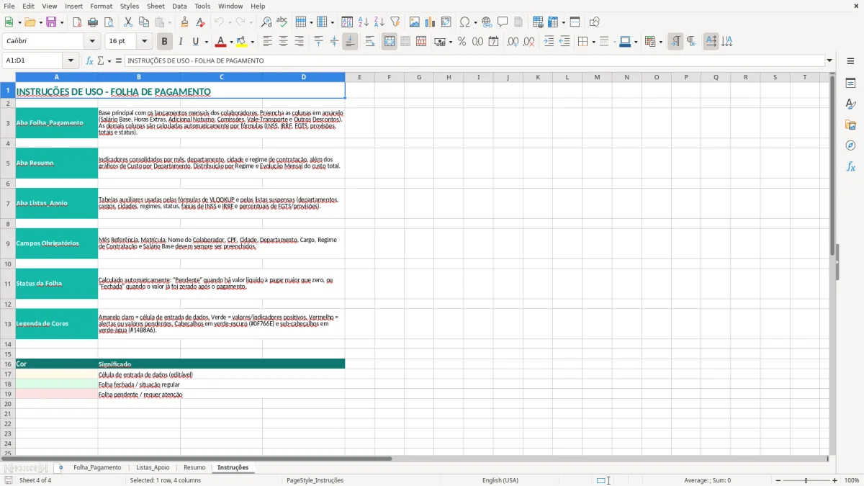This screenshot has height=486, width=864.
Task: Toggle Wrap Text
Action: click(370, 42)
